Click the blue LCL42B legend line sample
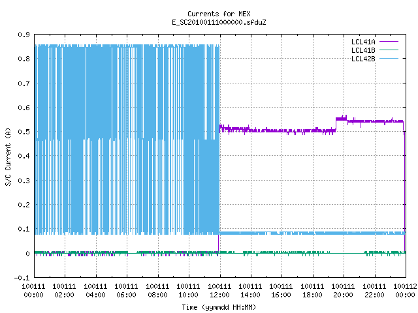Screen dimensions: 418x313 [x=389, y=58]
